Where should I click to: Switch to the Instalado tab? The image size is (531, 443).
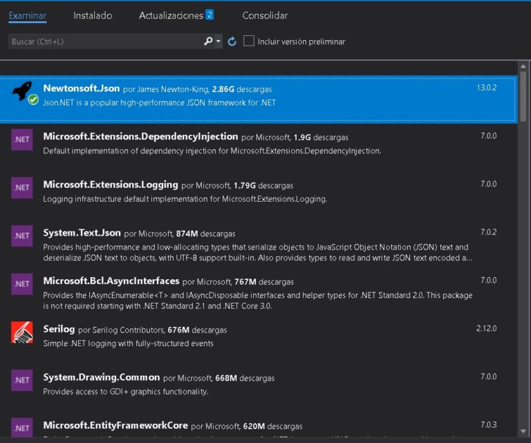coord(93,16)
